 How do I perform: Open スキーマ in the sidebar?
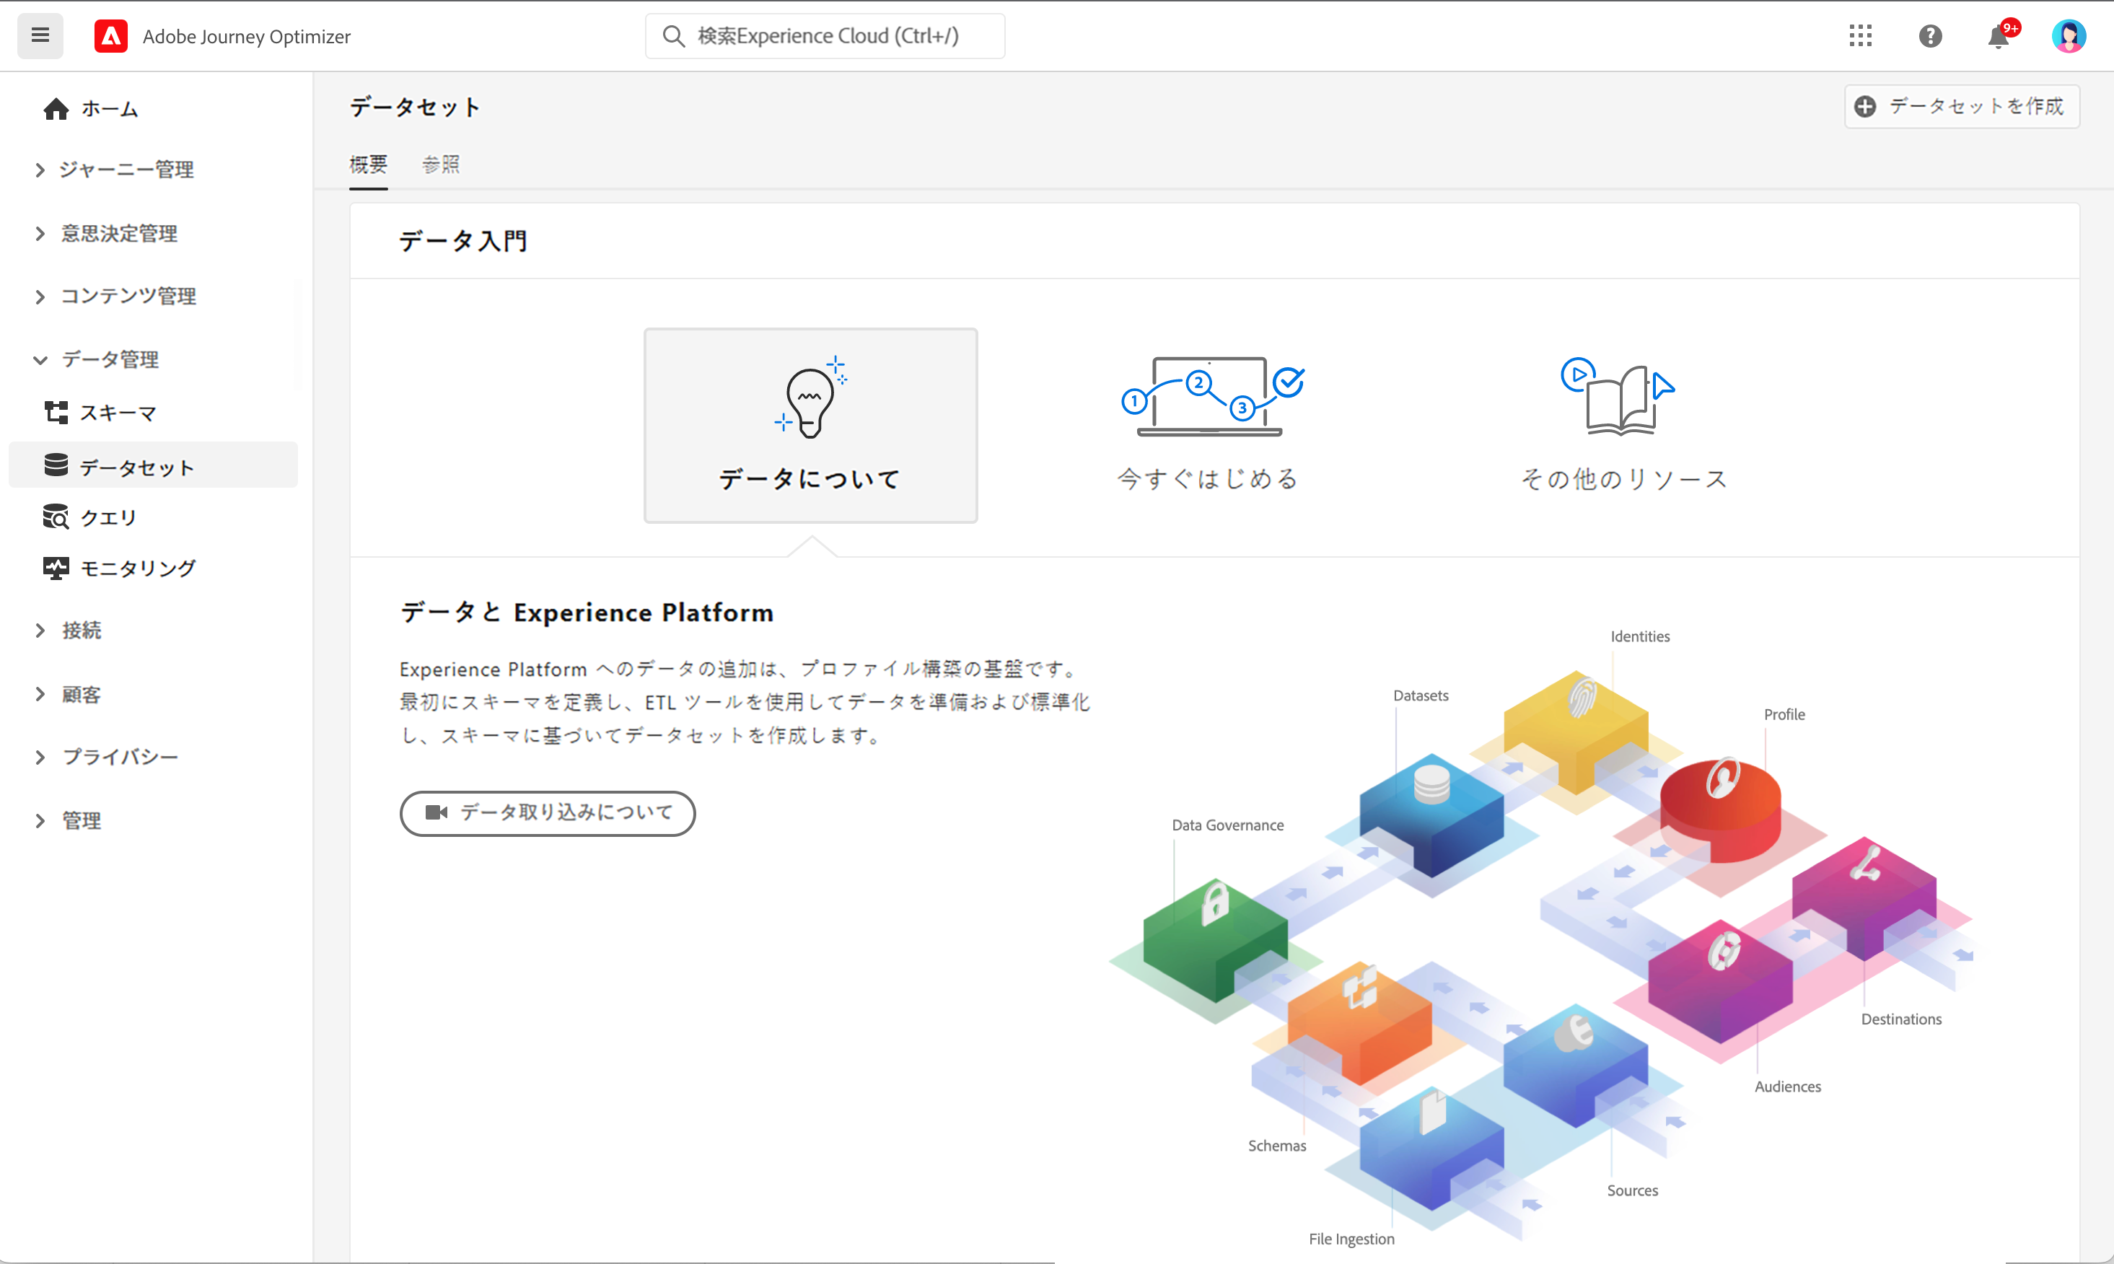118,413
